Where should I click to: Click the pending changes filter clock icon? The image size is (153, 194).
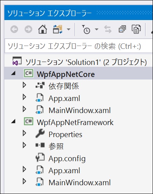[86, 29]
